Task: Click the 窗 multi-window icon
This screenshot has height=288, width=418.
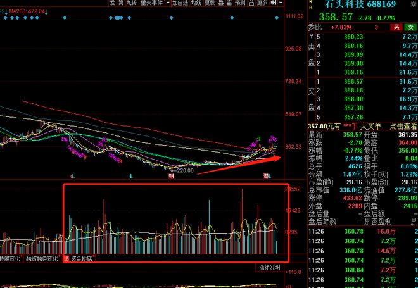Action: (x=229, y=3)
